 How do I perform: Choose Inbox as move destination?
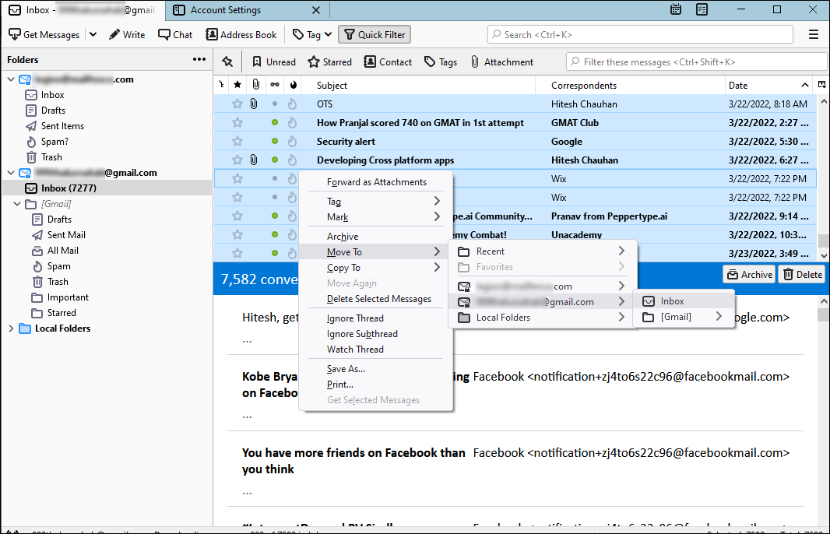(683, 300)
